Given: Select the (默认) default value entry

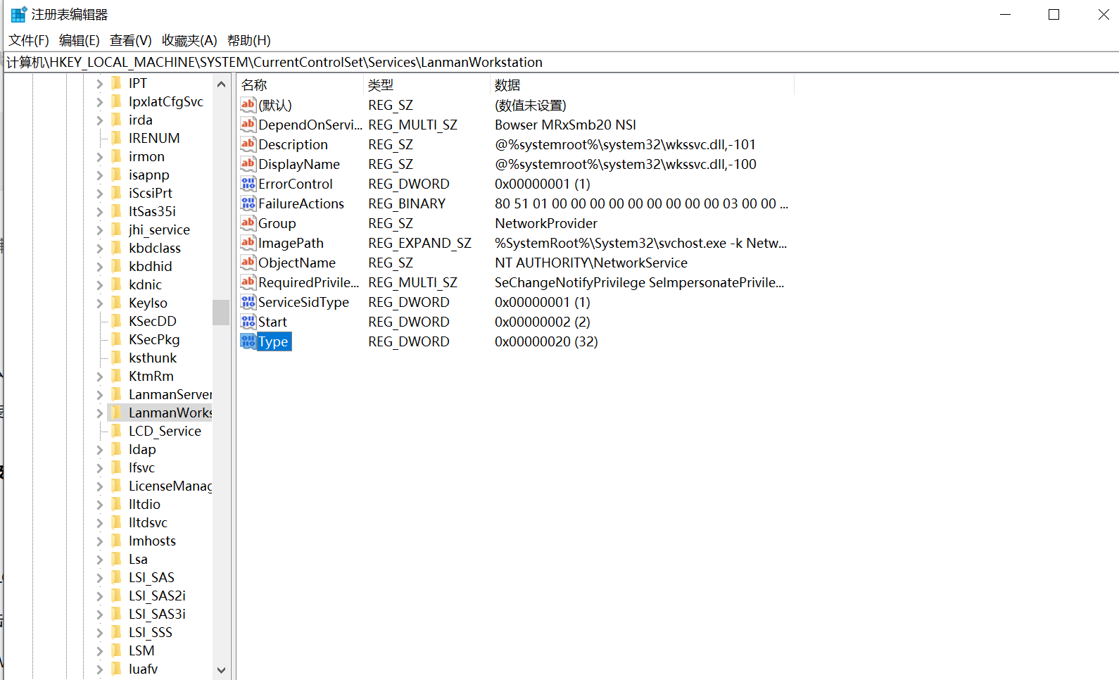Looking at the screenshot, I should [x=275, y=105].
